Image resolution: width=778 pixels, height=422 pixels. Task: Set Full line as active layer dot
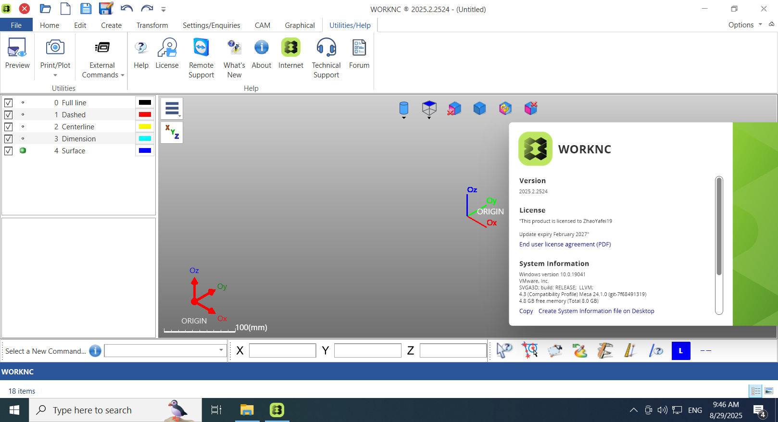[23, 102]
